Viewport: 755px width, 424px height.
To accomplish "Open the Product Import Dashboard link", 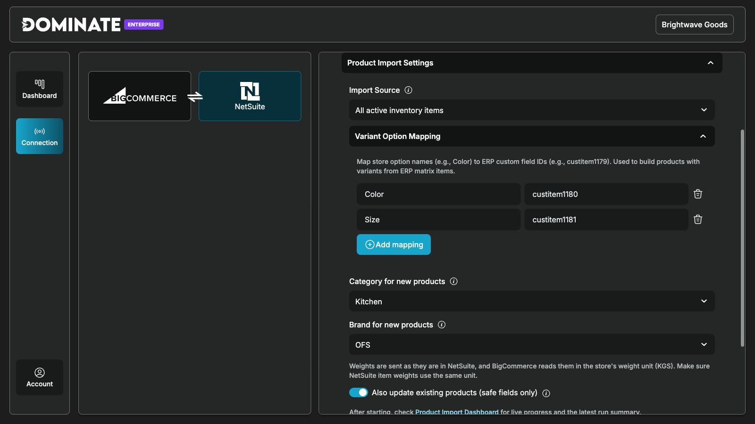I will tap(457, 412).
